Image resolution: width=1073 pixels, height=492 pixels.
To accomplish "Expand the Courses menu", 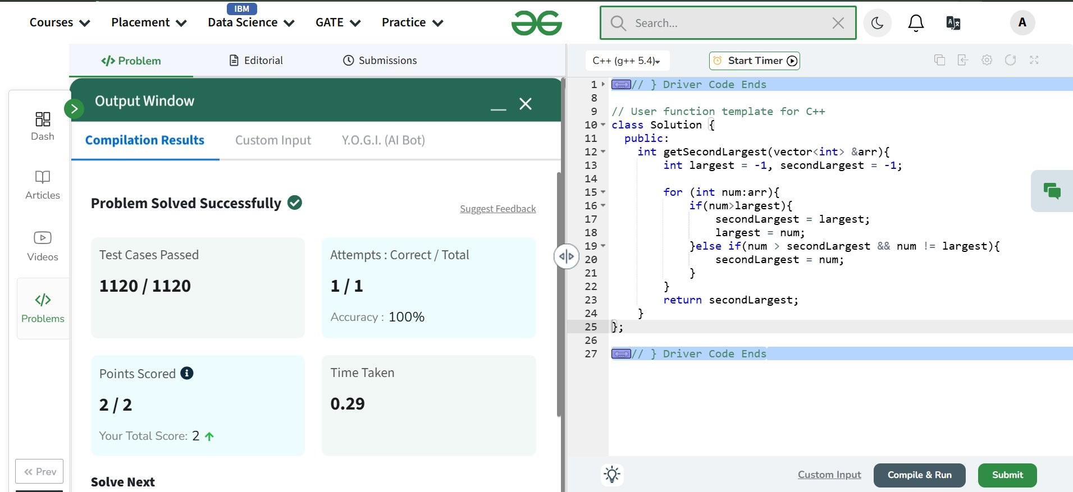I will [x=60, y=22].
